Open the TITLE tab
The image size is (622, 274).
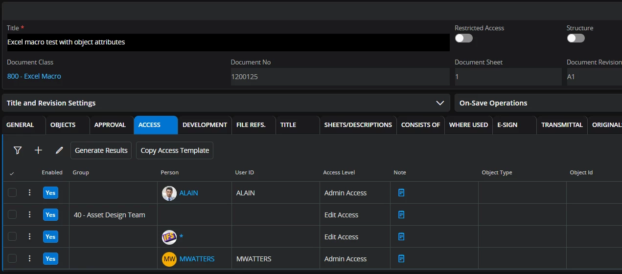[297, 125]
